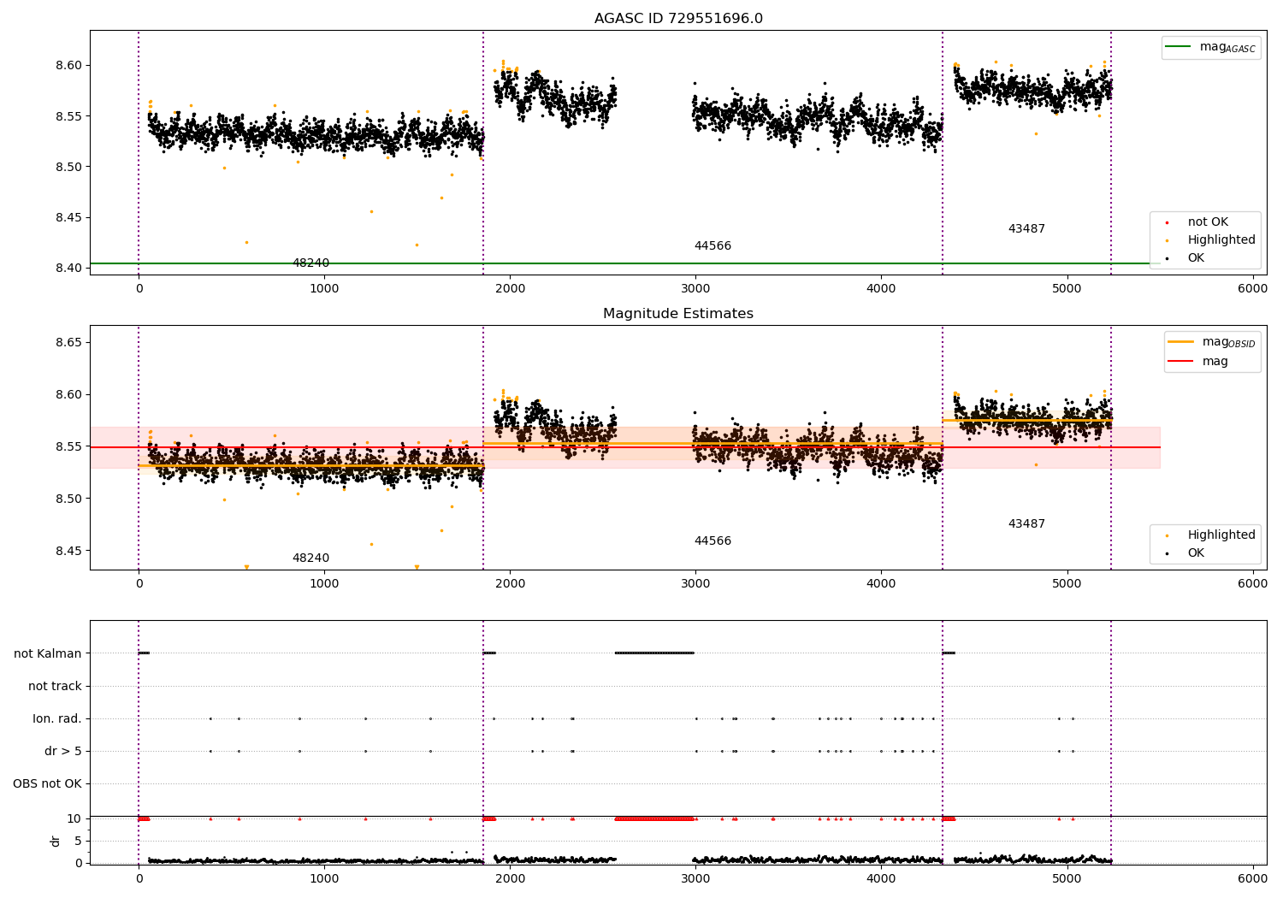The width and height of the screenshot is (1283, 898).
Task: Click the 44566 annotation in Magnitude Estimates plot
Action: tap(712, 541)
